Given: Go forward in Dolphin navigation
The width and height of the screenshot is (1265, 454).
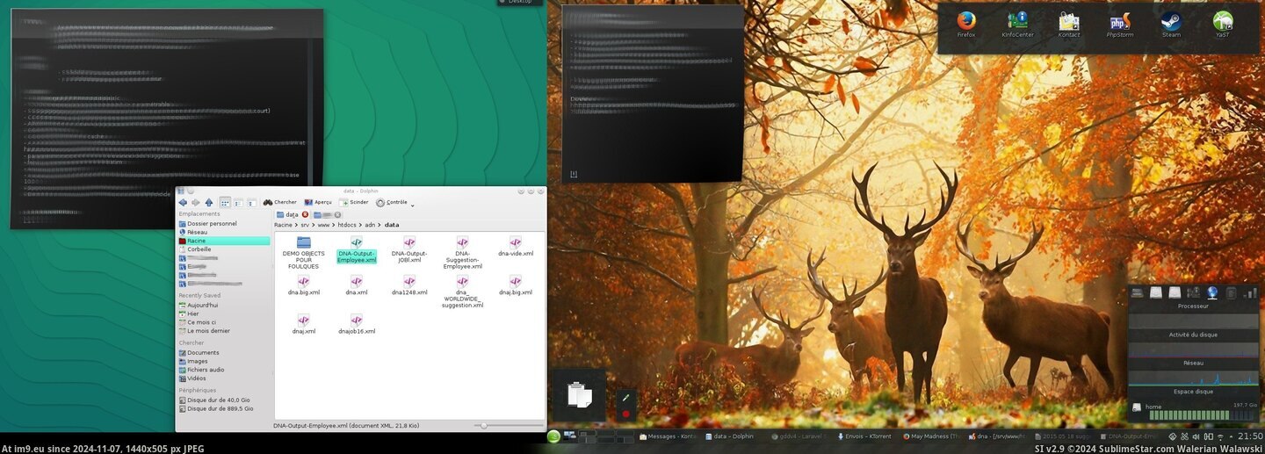Looking at the screenshot, I should (196, 202).
